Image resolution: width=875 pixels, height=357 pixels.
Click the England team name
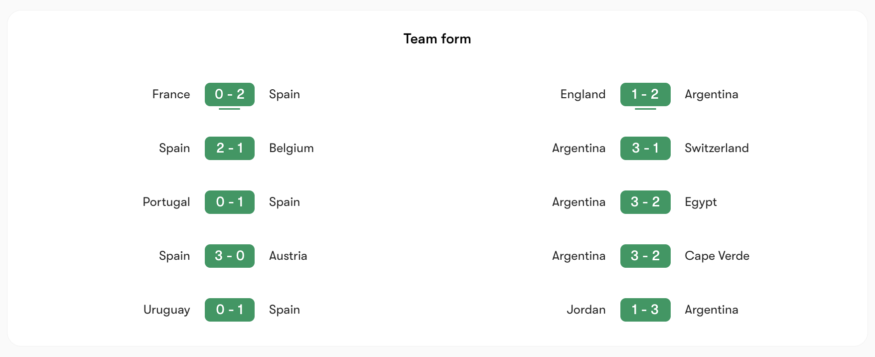point(583,94)
